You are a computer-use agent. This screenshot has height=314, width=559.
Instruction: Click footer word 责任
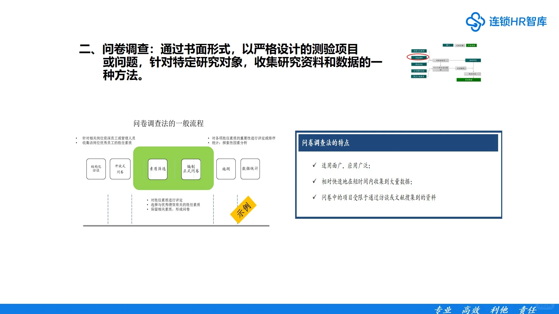527,310
